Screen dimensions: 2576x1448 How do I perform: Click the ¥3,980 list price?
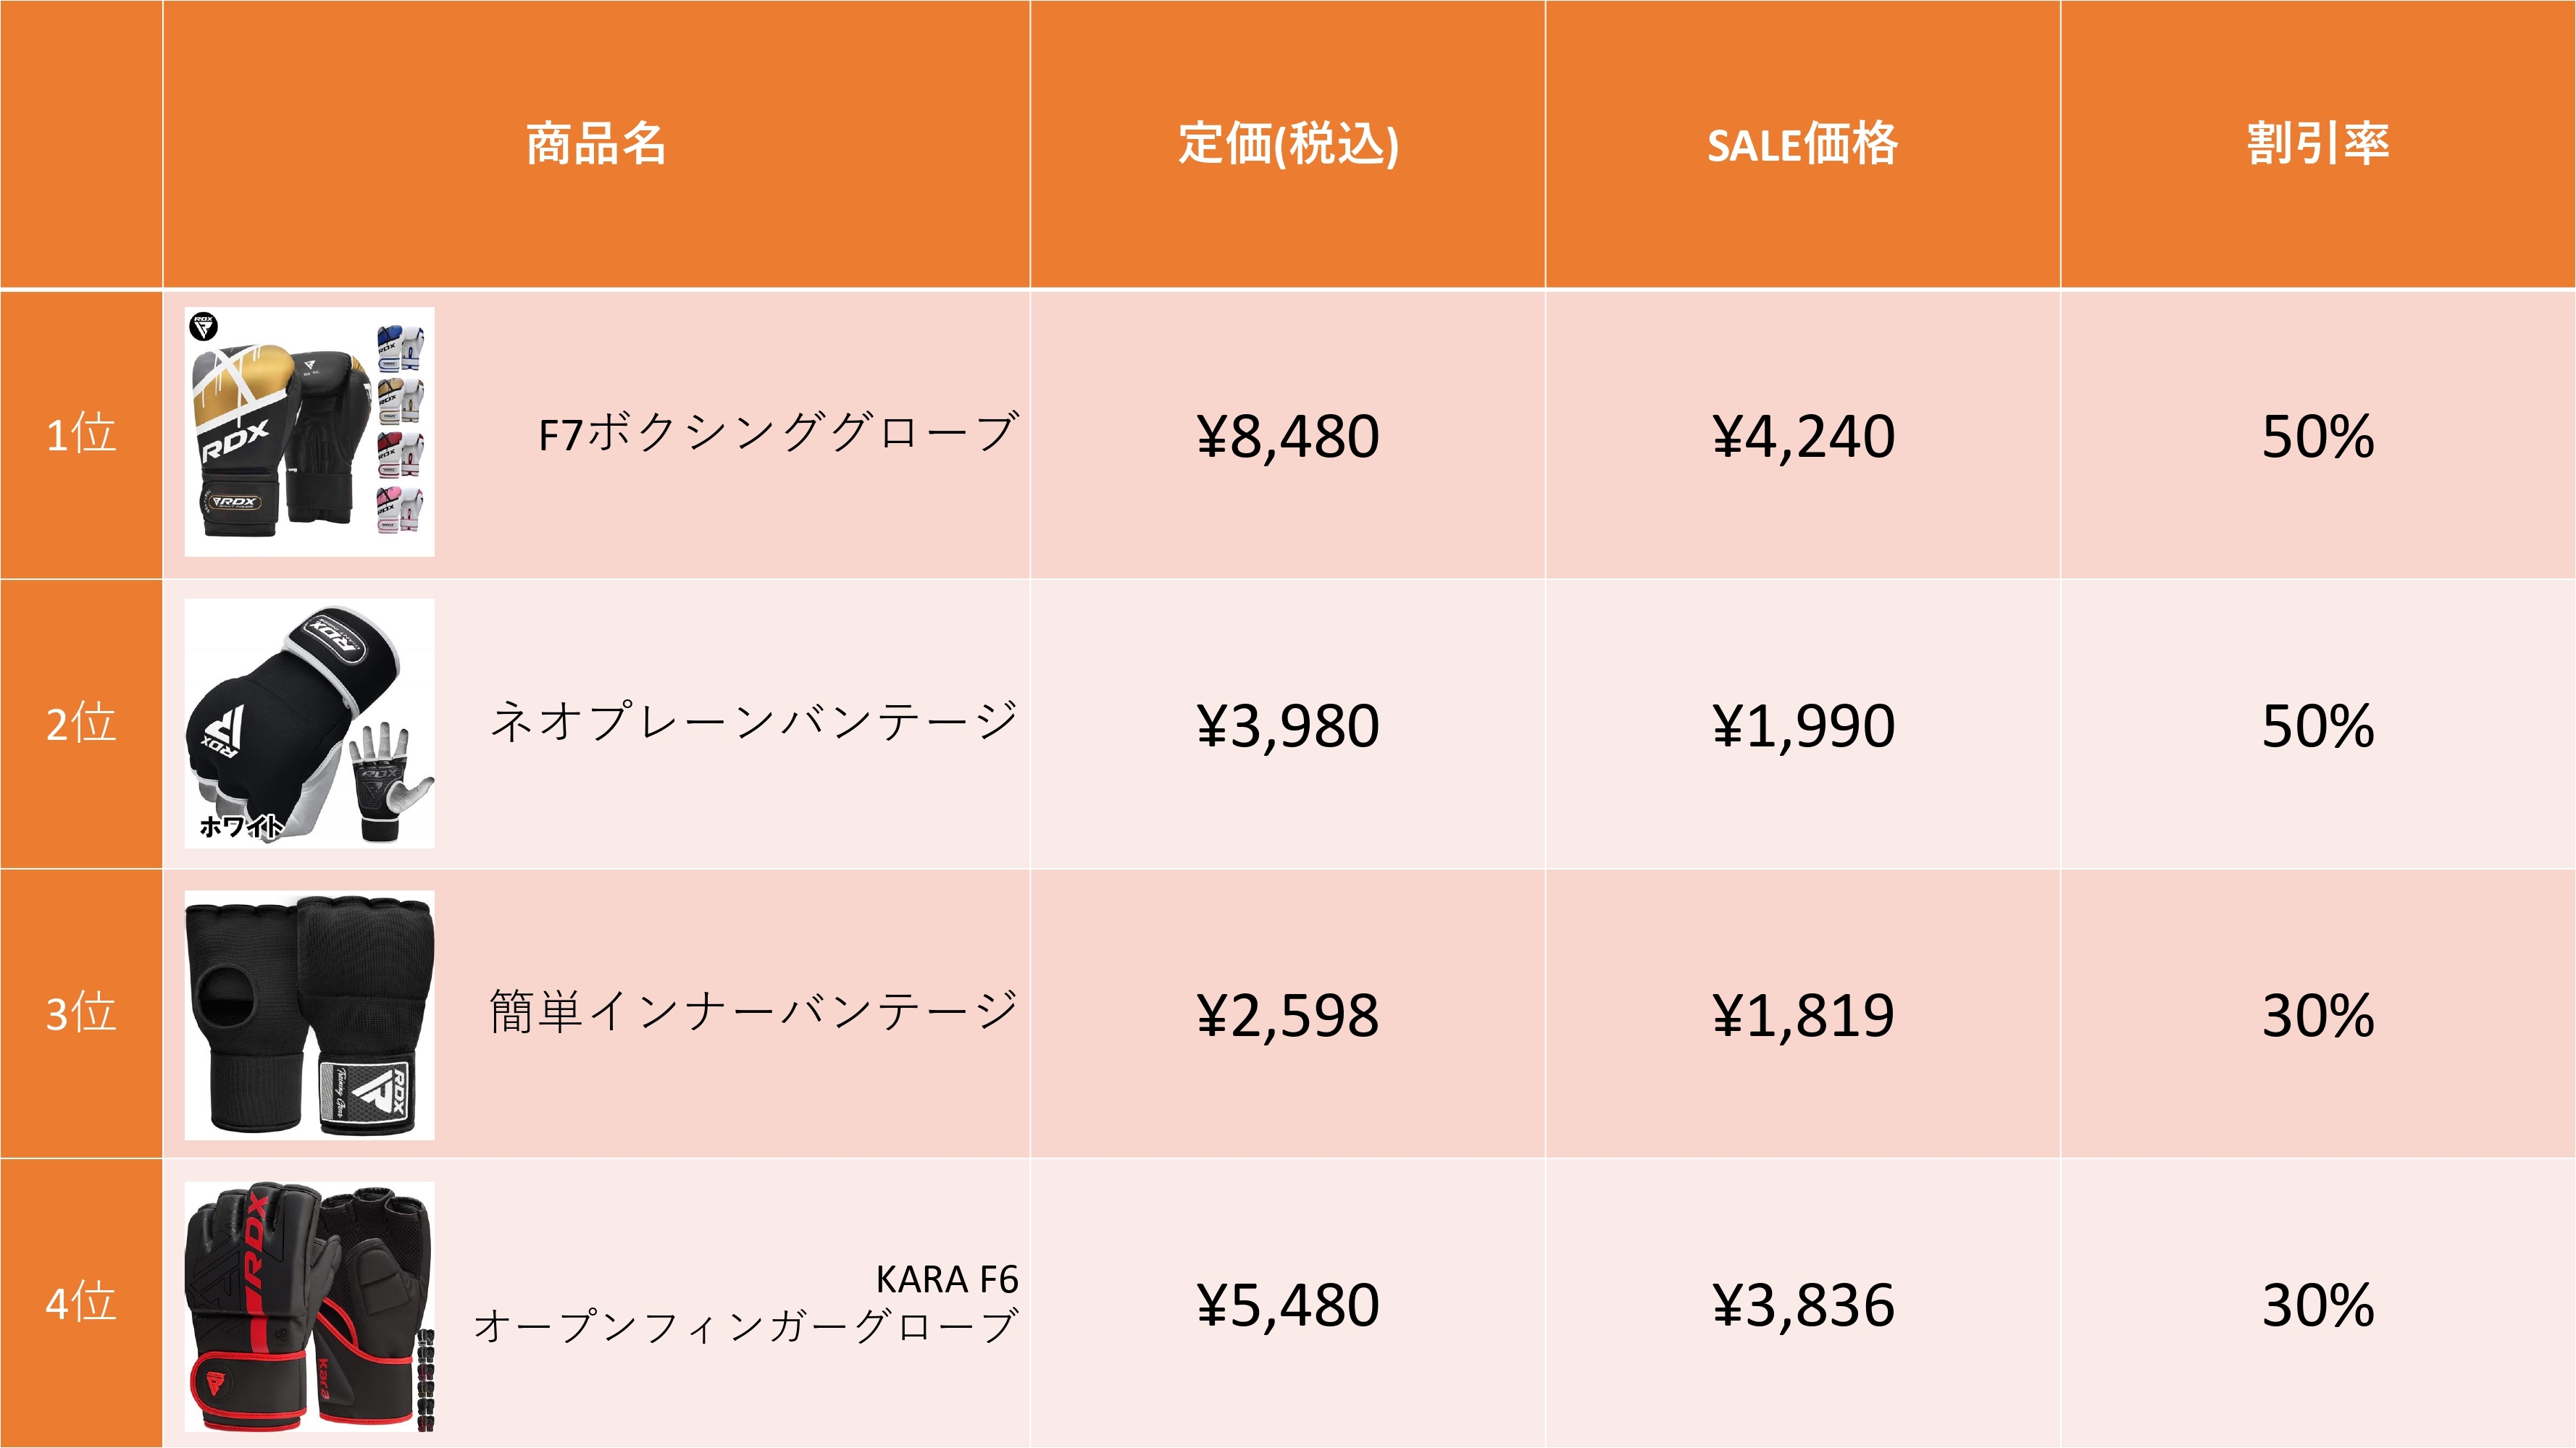[x=1288, y=725]
